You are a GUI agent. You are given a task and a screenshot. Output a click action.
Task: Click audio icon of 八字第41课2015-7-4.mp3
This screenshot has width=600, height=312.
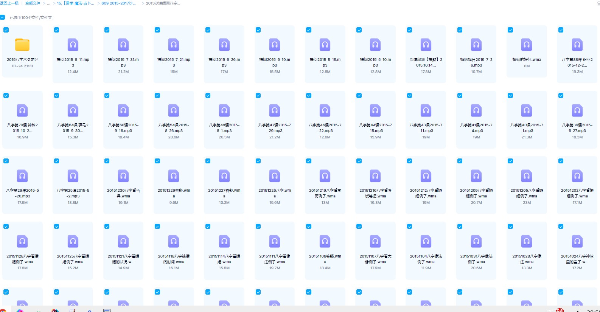pyautogui.click(x=476, y=110)
